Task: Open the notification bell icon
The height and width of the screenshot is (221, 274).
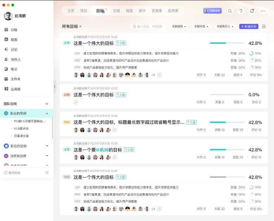Action: pos(251,11)
